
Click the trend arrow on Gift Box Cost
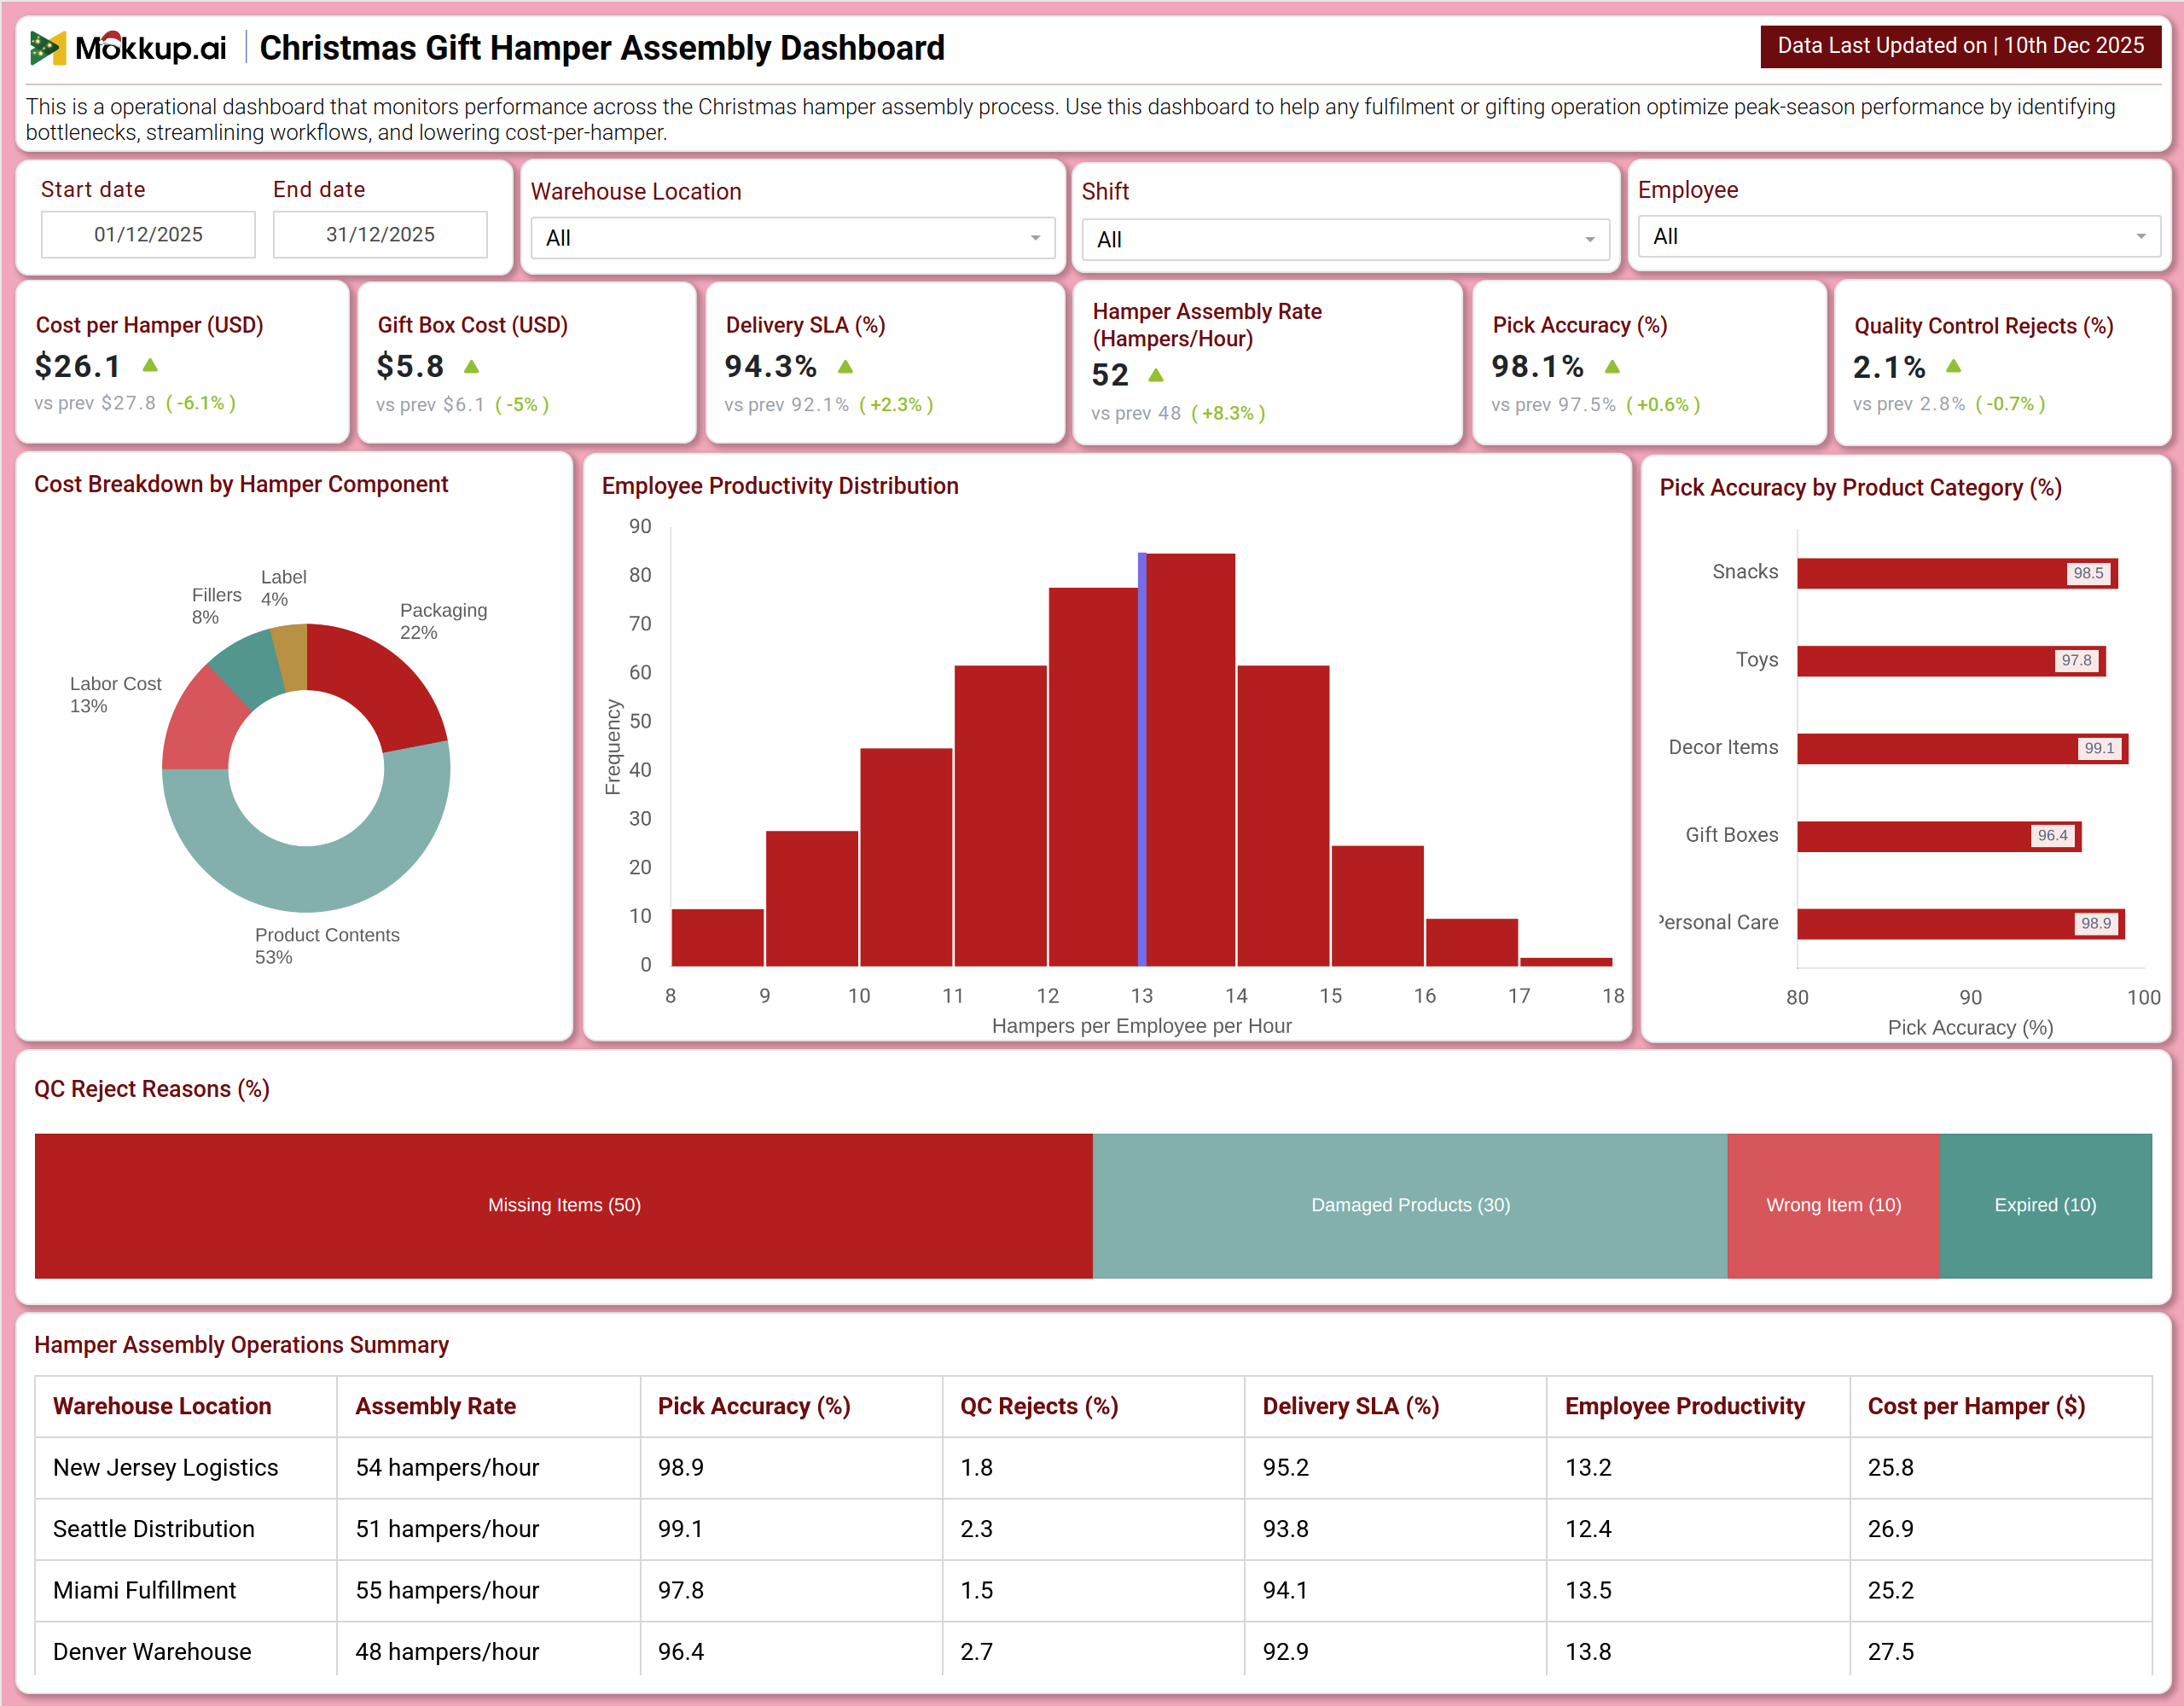click(472, 367)
